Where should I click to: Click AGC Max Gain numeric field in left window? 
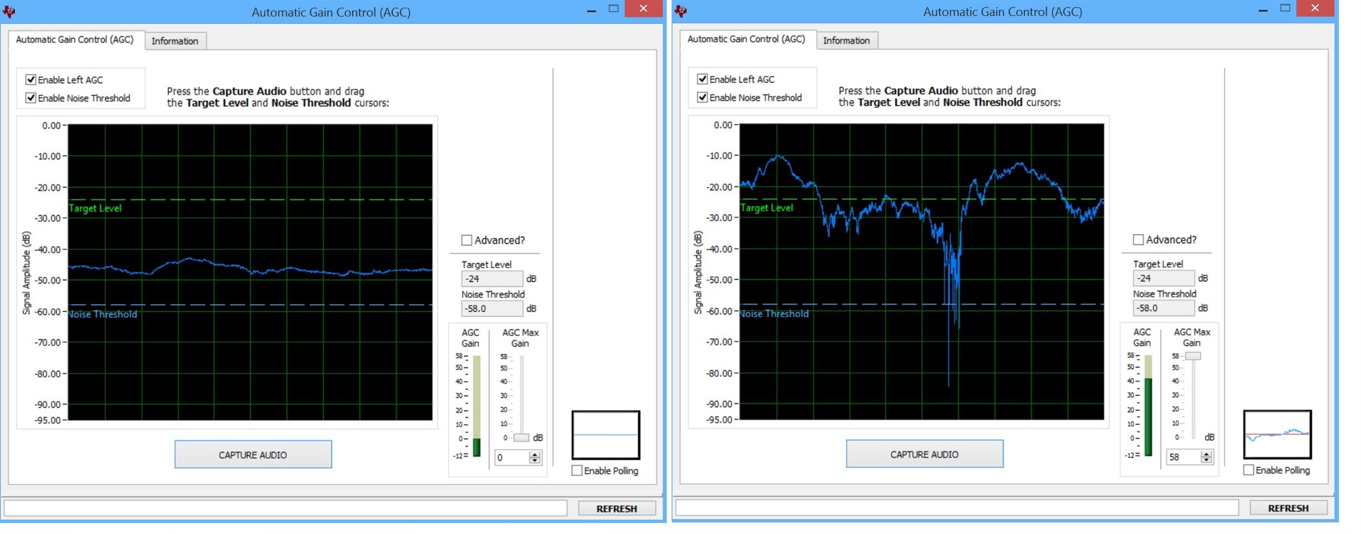[512, 457]
